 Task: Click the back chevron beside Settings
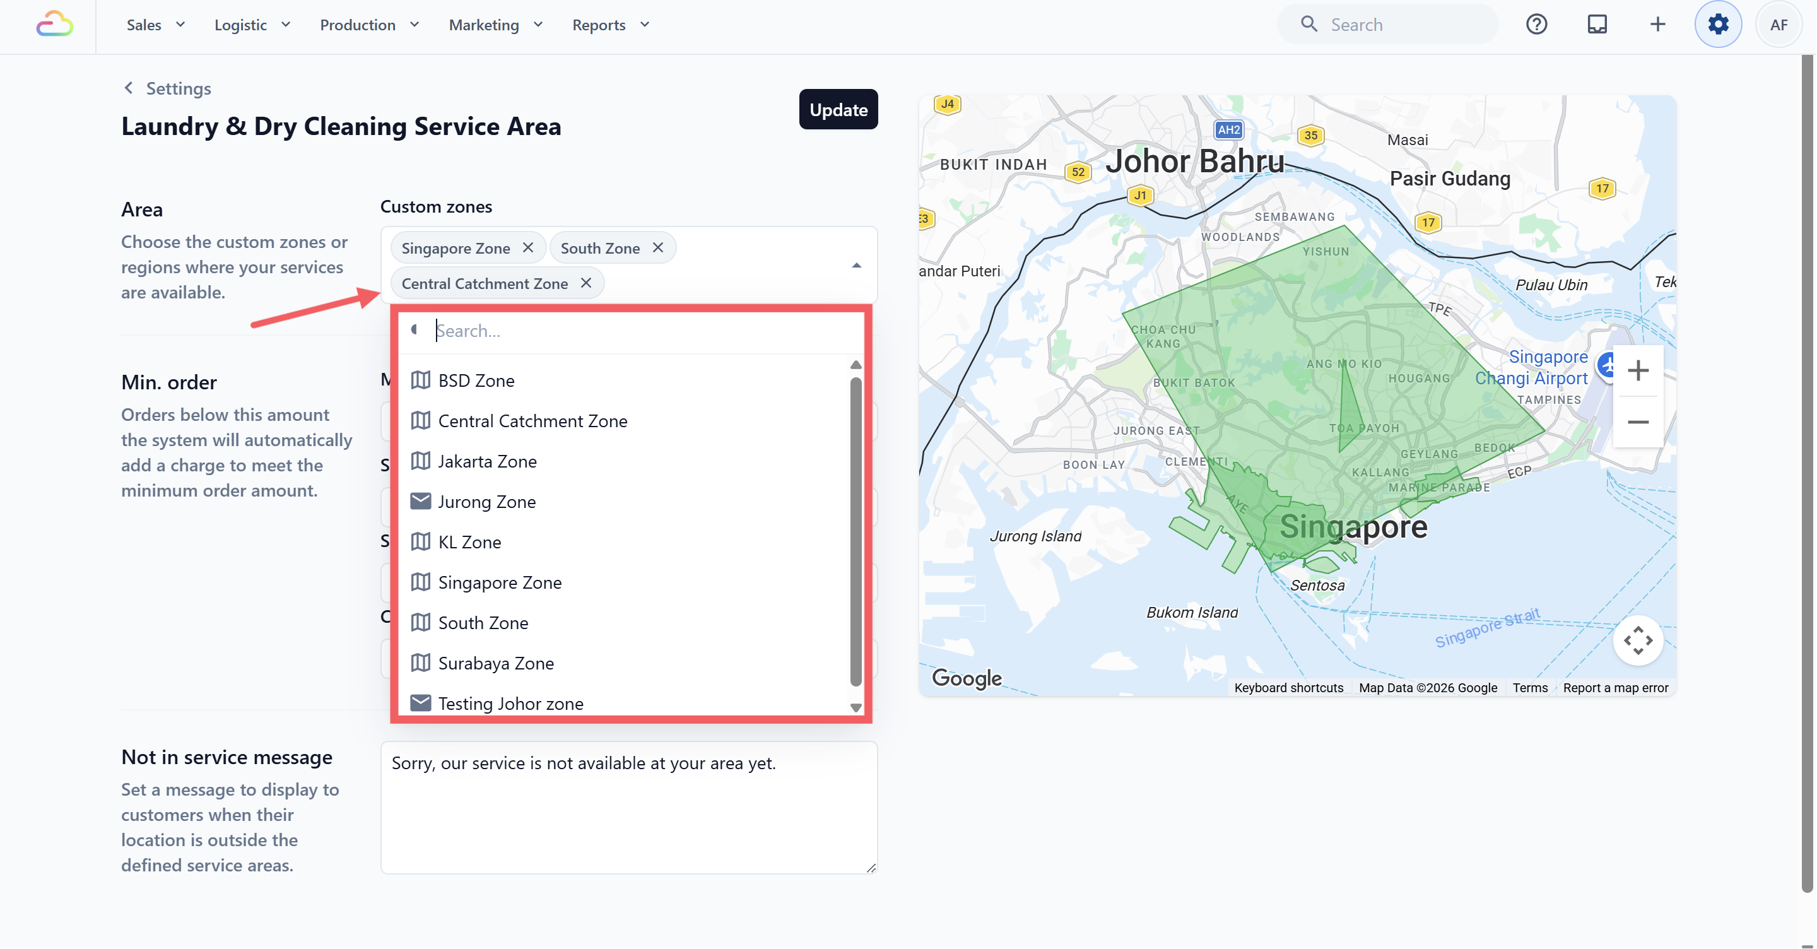pyautogui.click(x=128, y=88)
